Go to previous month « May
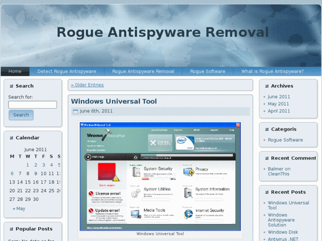This screenshot has width=322, height=241. (x=19, y=209)
